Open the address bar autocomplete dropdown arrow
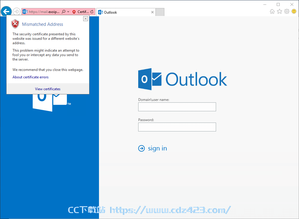This screenshot has width=299, height=219. (x=68, y=12)
